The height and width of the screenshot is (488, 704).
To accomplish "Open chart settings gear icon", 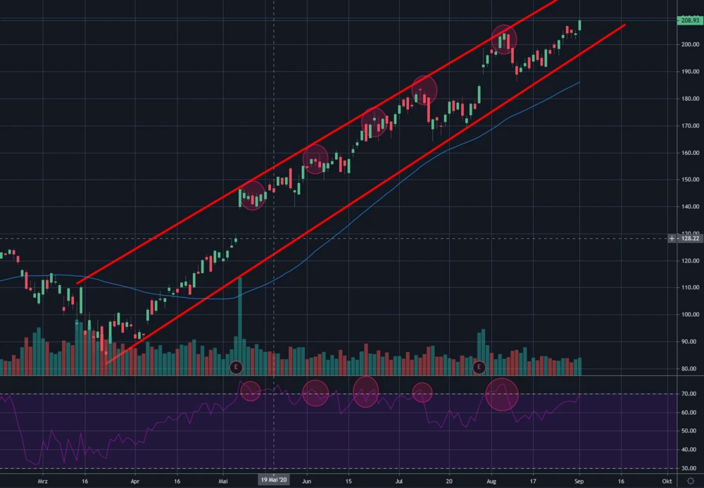I will coord(690,480).
